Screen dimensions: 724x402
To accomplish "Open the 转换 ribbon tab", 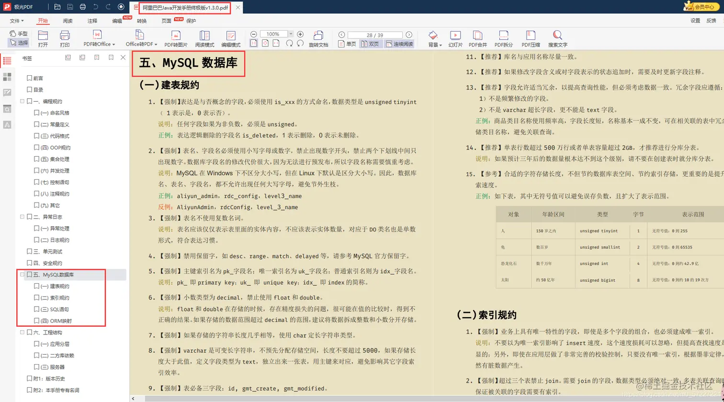I will [142, 21].
